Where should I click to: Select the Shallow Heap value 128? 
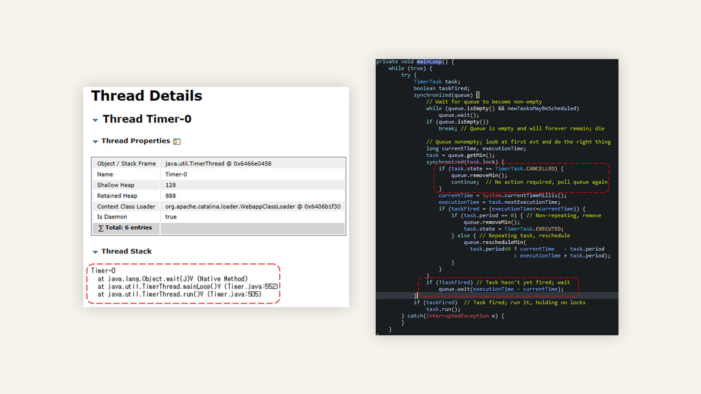pyautogui.click(x=171, y=185)
